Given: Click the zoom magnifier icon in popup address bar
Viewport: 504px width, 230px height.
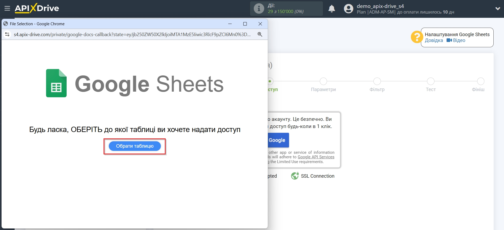Looking at the screenshot, I should pyautogui.click(x=260, y=34).
